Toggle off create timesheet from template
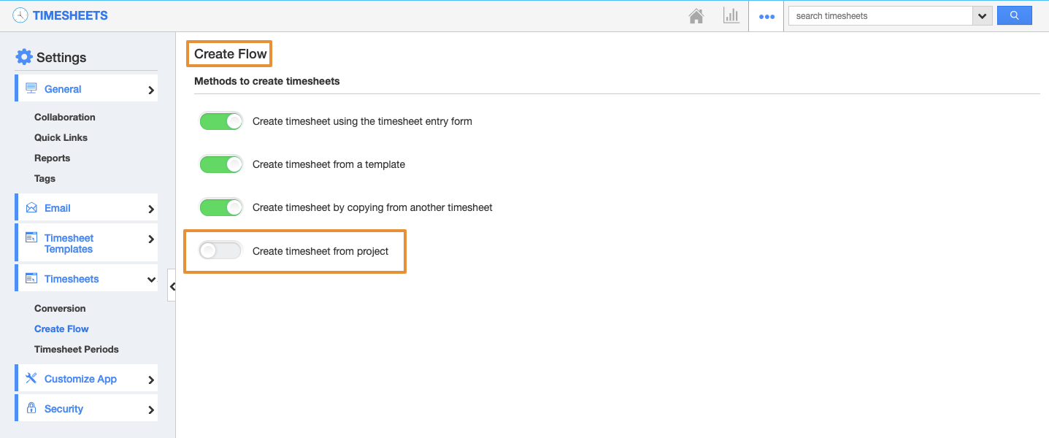 coord(220,164)
